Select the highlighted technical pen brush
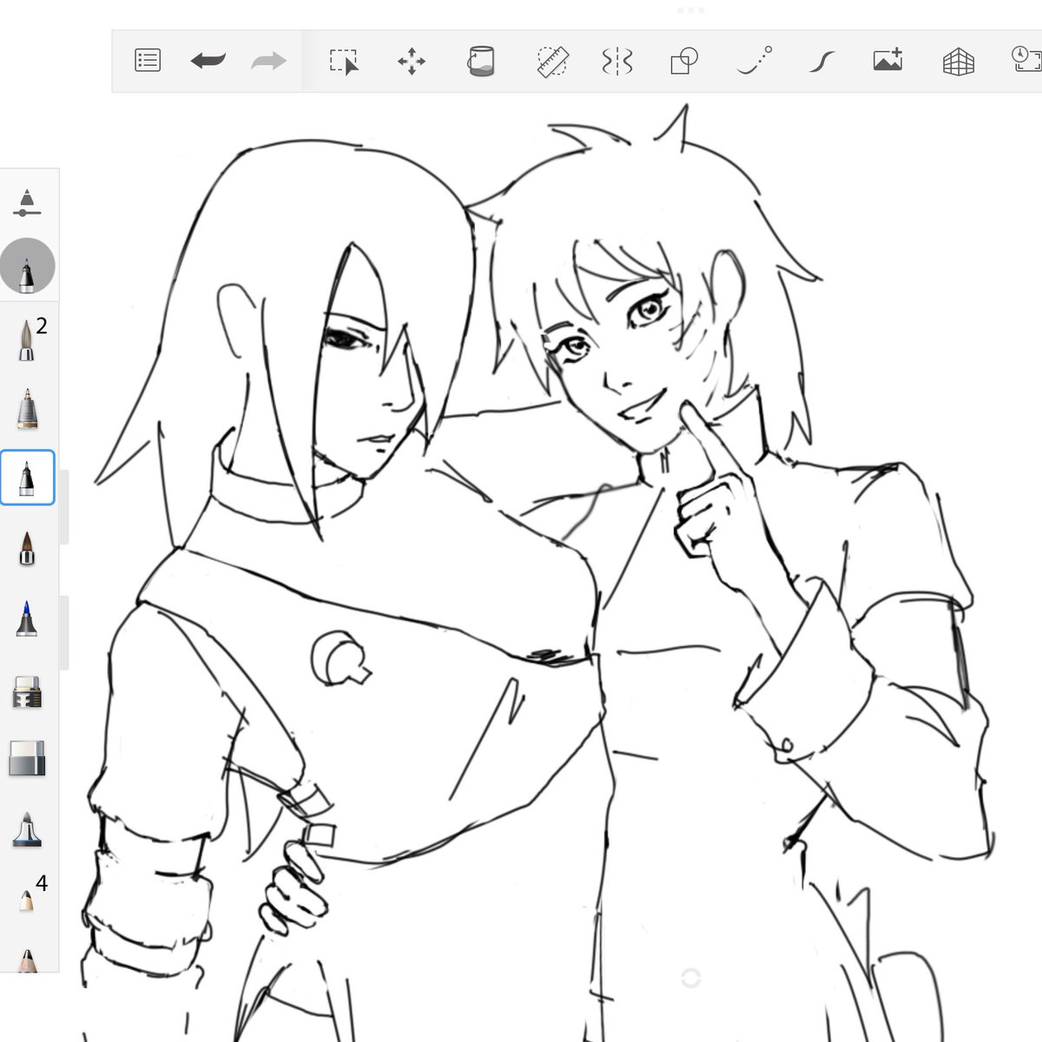1042x1042 pixels. click(x=28, y=478)
